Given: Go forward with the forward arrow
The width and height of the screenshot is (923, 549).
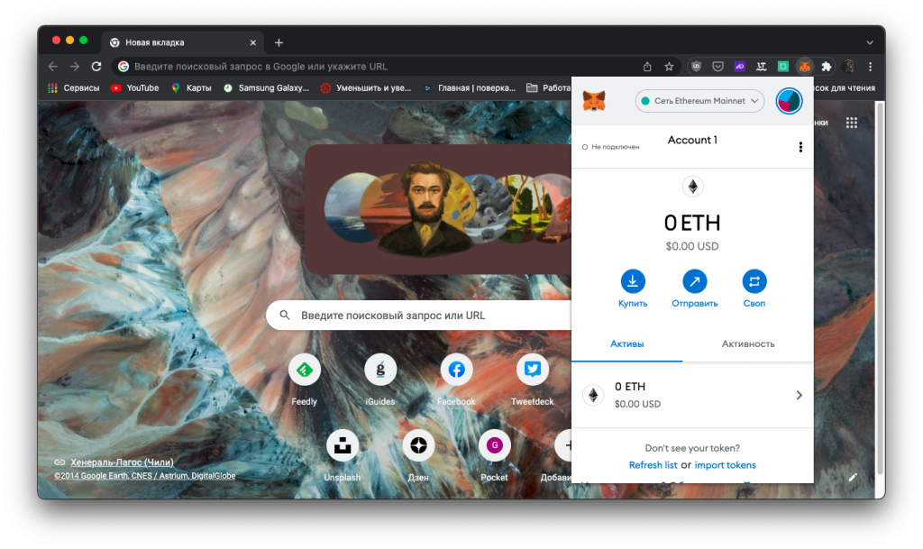Looking at the screenshot, I should [x=75, y=67].
